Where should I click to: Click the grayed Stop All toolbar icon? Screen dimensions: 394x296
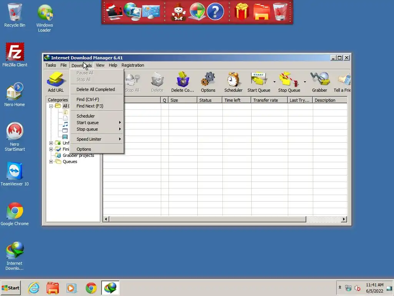pyautogui.click(x=132, y=82)
